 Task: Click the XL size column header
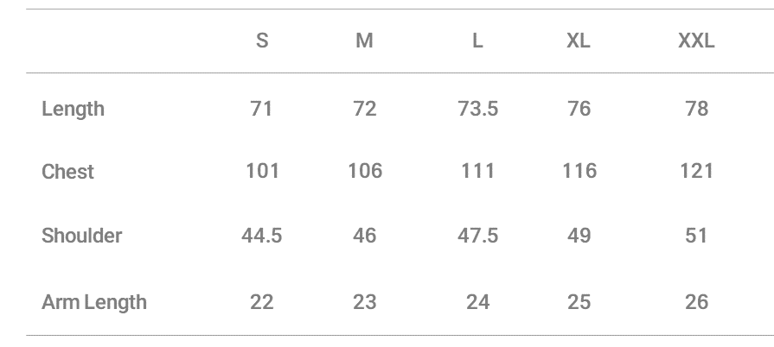(579, 41)
